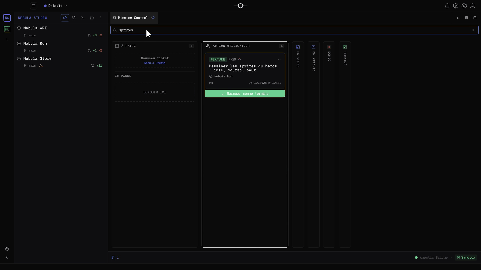
Task: Click Nouveau ticket card
Action: tap(155, 60)
